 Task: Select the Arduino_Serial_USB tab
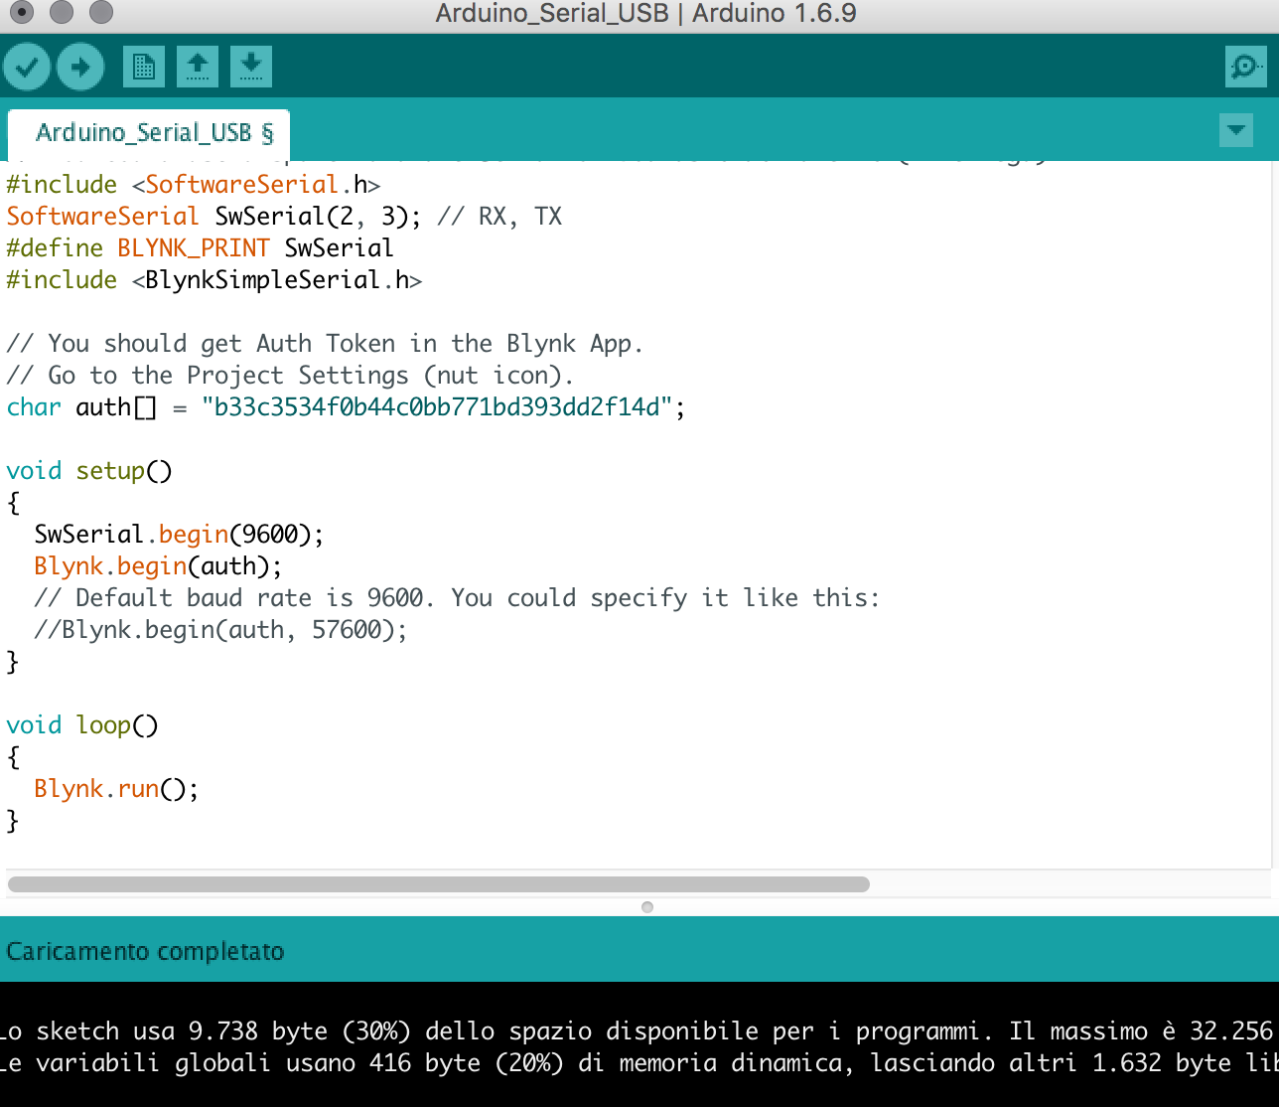(x=149, y=134)
